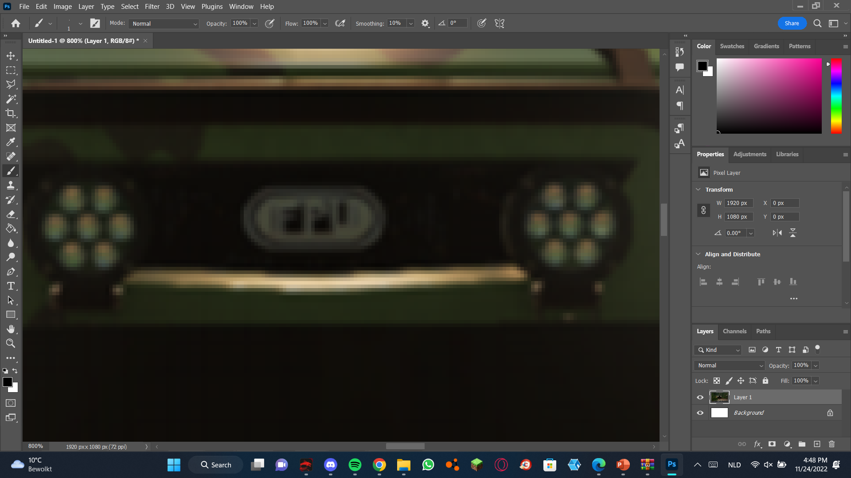Add layer style fx button
The image size is (851, 478).
click(757, 444)
